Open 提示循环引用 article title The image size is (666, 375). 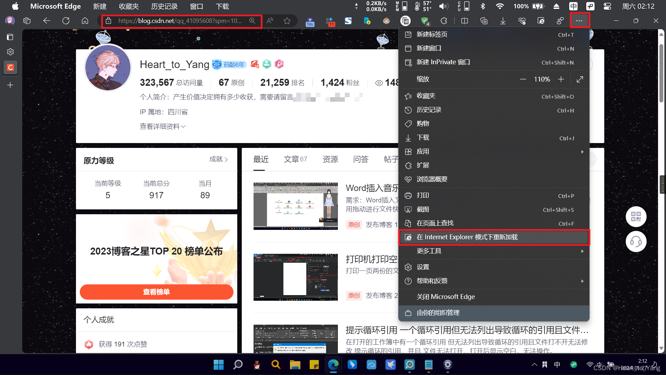coord(467,330)
